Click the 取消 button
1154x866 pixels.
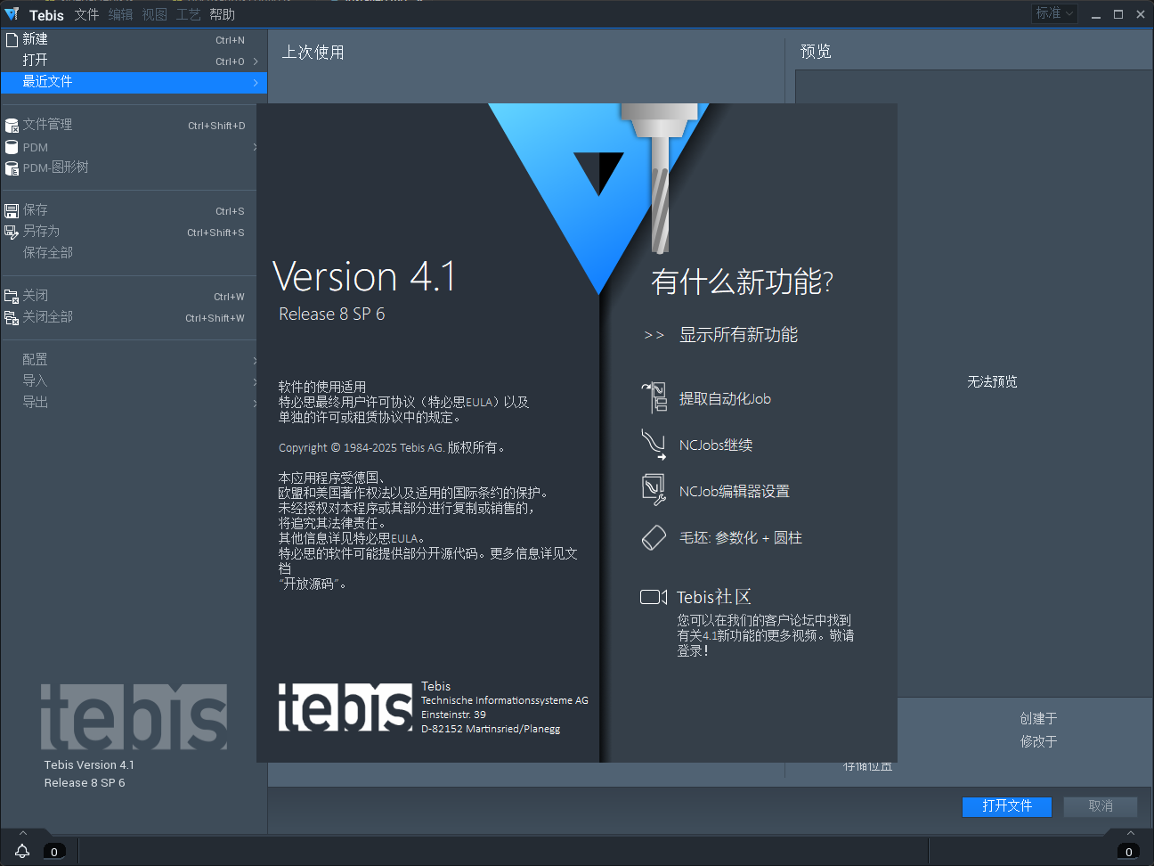1101,806
